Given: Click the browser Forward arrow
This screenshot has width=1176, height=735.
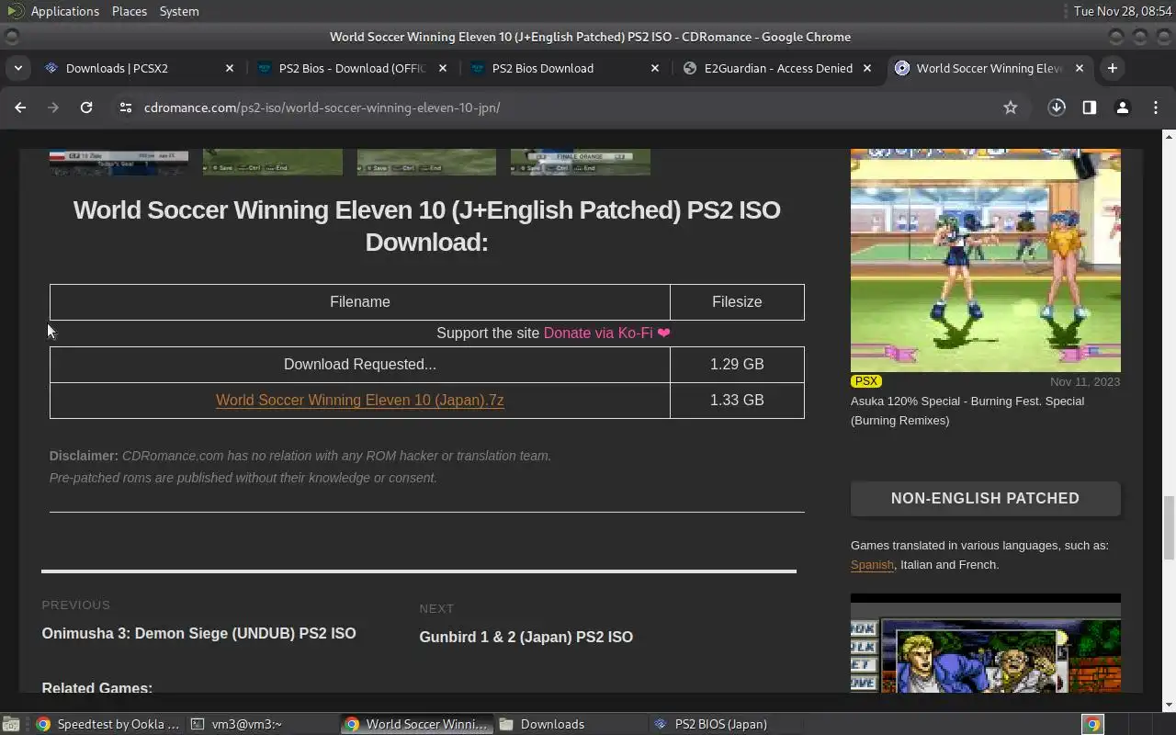Looking at the screenshot, I should tap(53, 107).
